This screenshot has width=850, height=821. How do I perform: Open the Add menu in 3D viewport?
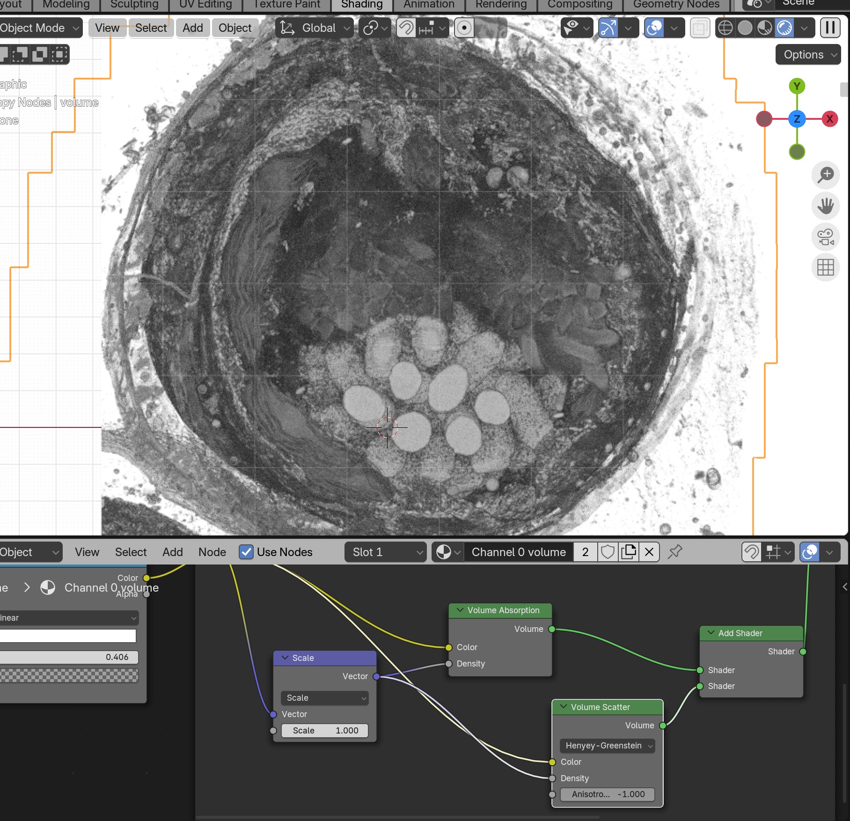coord(192,28)
